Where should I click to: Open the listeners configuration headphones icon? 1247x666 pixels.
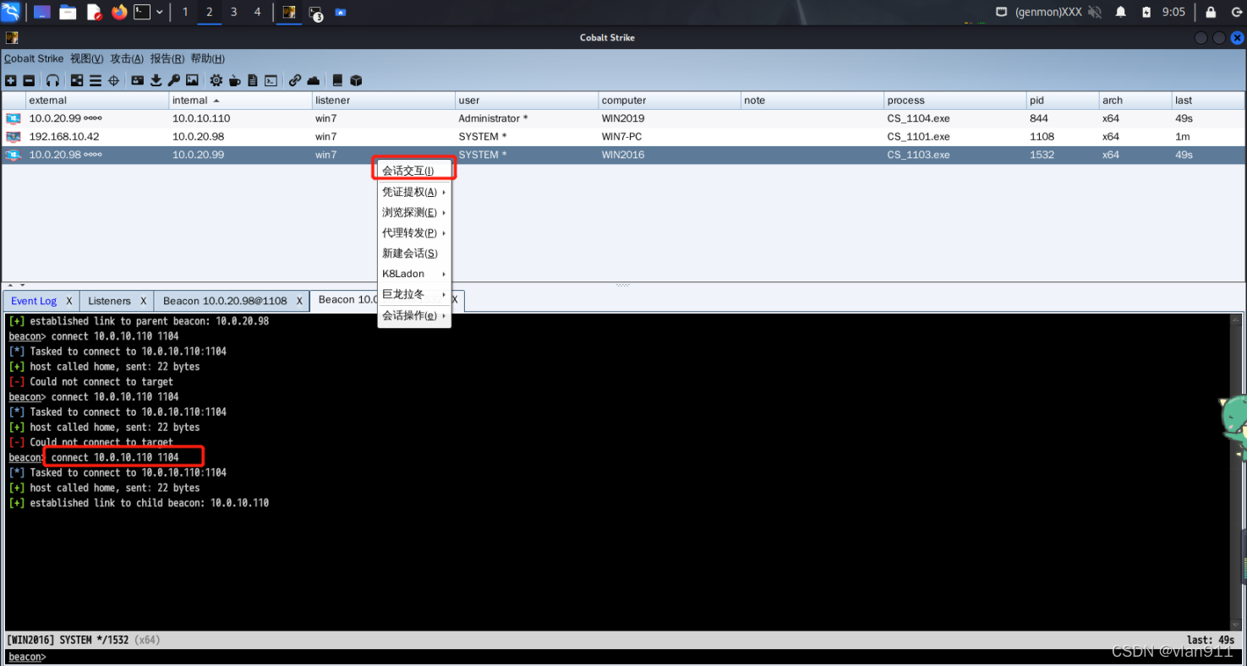(x=52, y=80)
